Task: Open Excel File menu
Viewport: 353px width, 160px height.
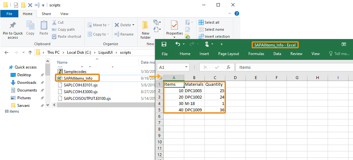Action: [x=165, y=54]
